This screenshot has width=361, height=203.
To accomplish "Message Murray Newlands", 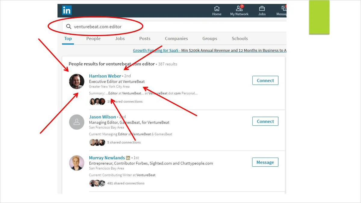I will coord(265,162).
